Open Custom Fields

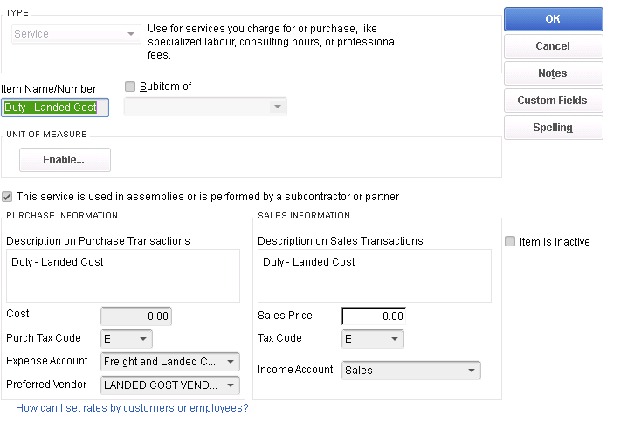point(553,101)
